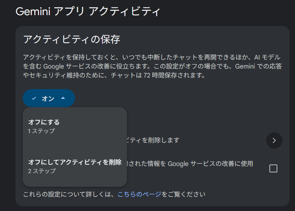Click the Gemini アプリ アクティビティ page title
The height and width of the screenshot is (211, 295).
pos(88,12)
